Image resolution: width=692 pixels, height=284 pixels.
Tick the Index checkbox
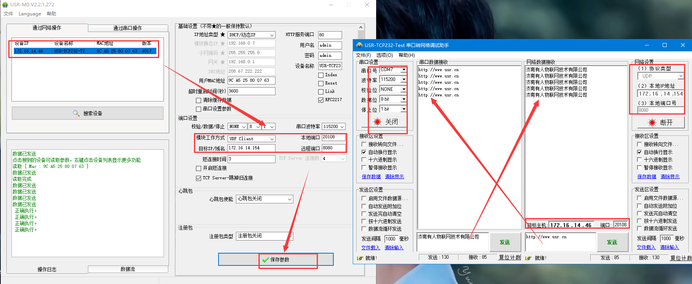(x=321, y=75)
